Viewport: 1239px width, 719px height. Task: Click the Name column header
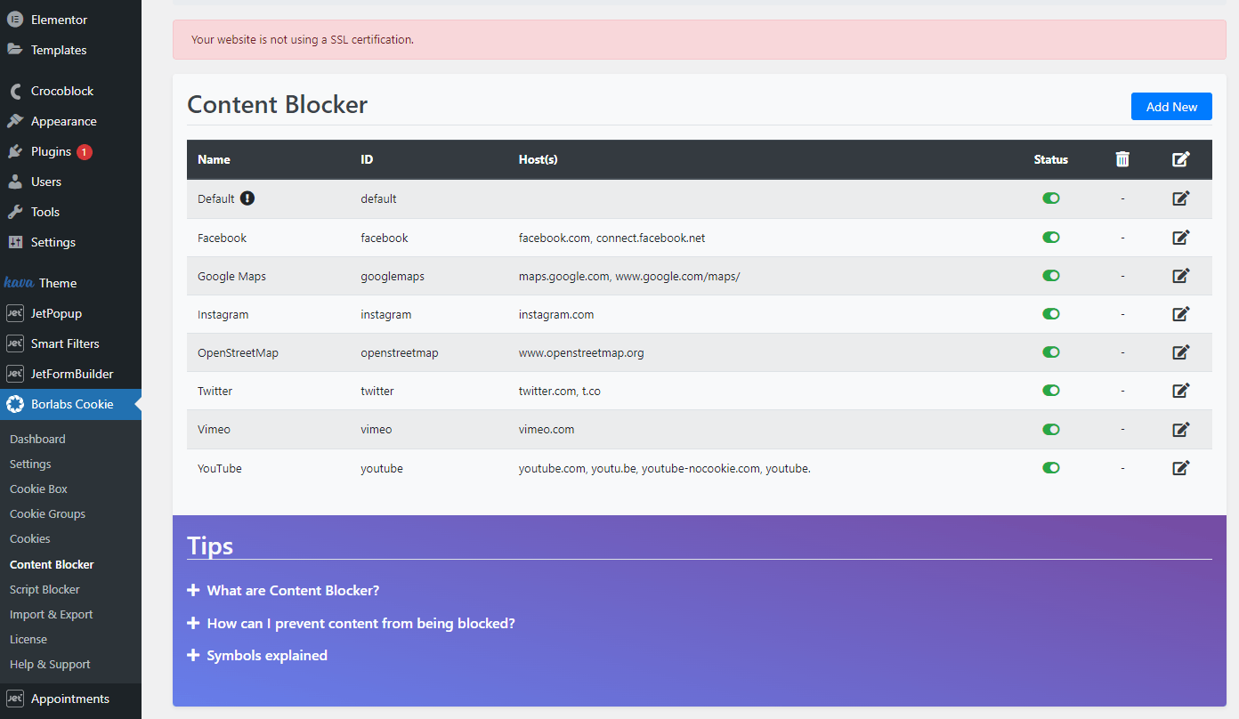(x=214, y=159)
